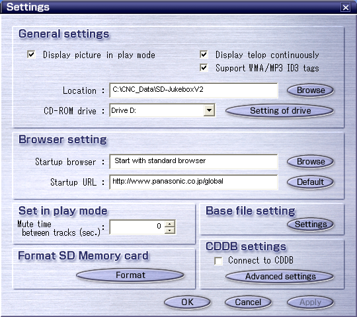Confirm settings with OK
The height and width of the screenshot is (317, 357).
pos(187,302)
